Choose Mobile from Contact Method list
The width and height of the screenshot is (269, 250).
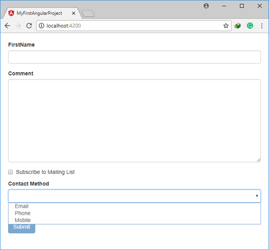pos(134,220)
